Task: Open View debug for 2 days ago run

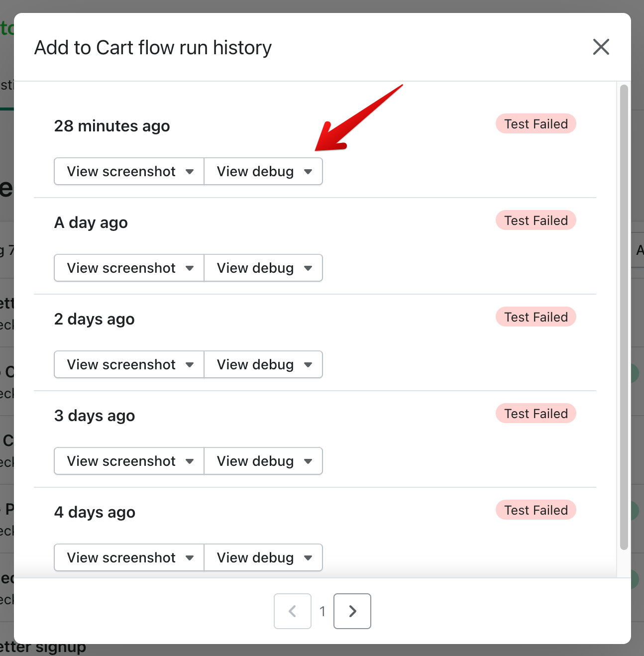Action: coord(263,365)
